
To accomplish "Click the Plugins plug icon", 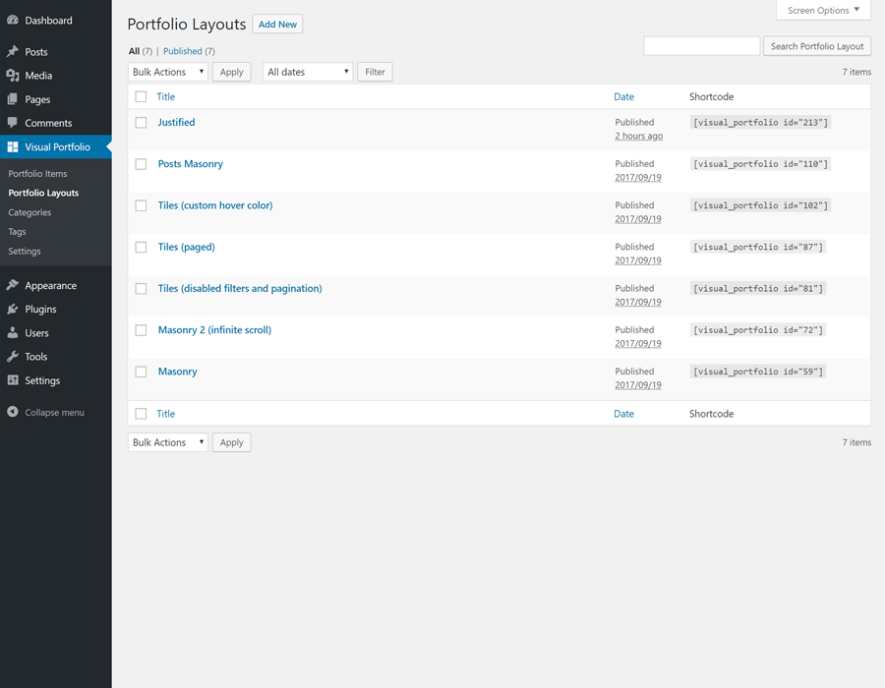I will (x=13, y=309).
